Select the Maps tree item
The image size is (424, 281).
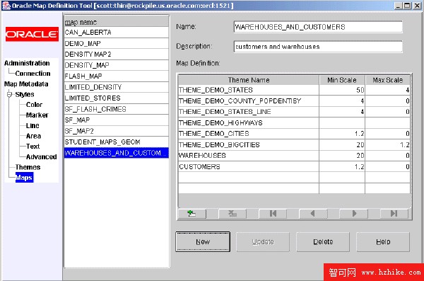(x=24, y=178)
